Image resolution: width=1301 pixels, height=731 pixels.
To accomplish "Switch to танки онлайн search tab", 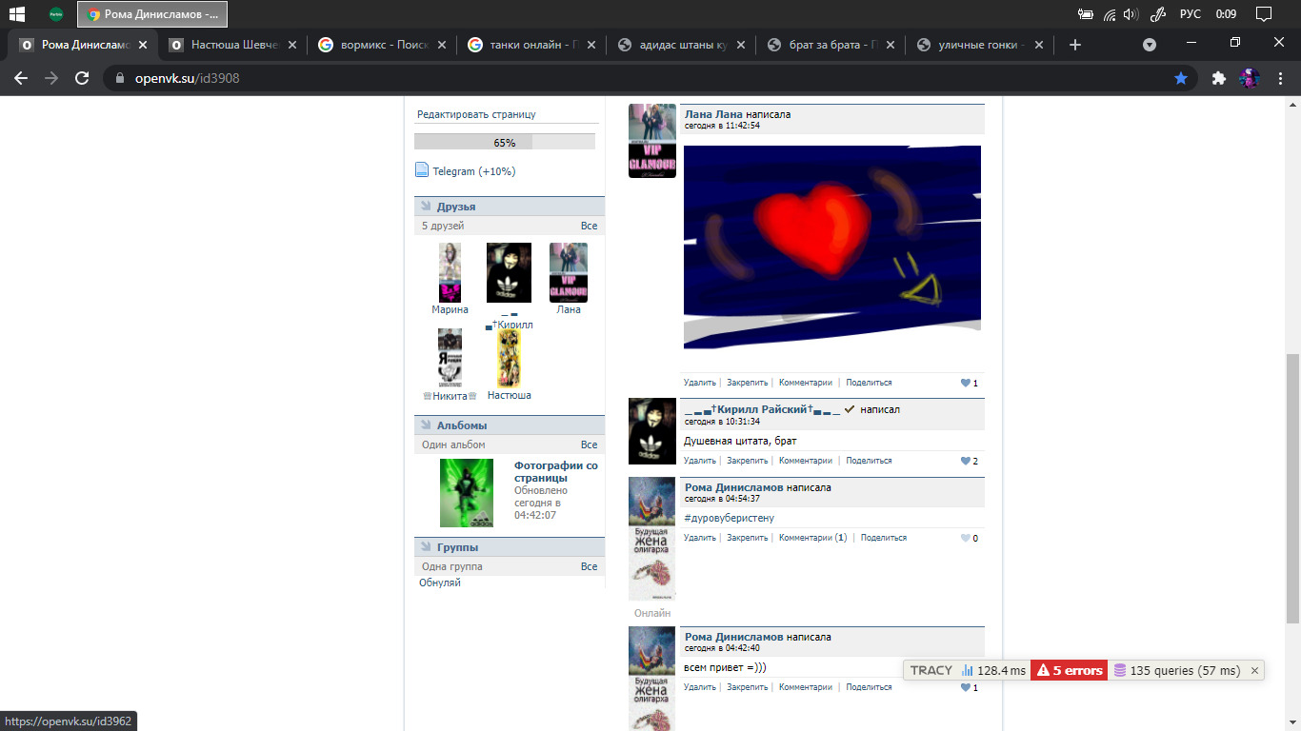I will (533, 45).
